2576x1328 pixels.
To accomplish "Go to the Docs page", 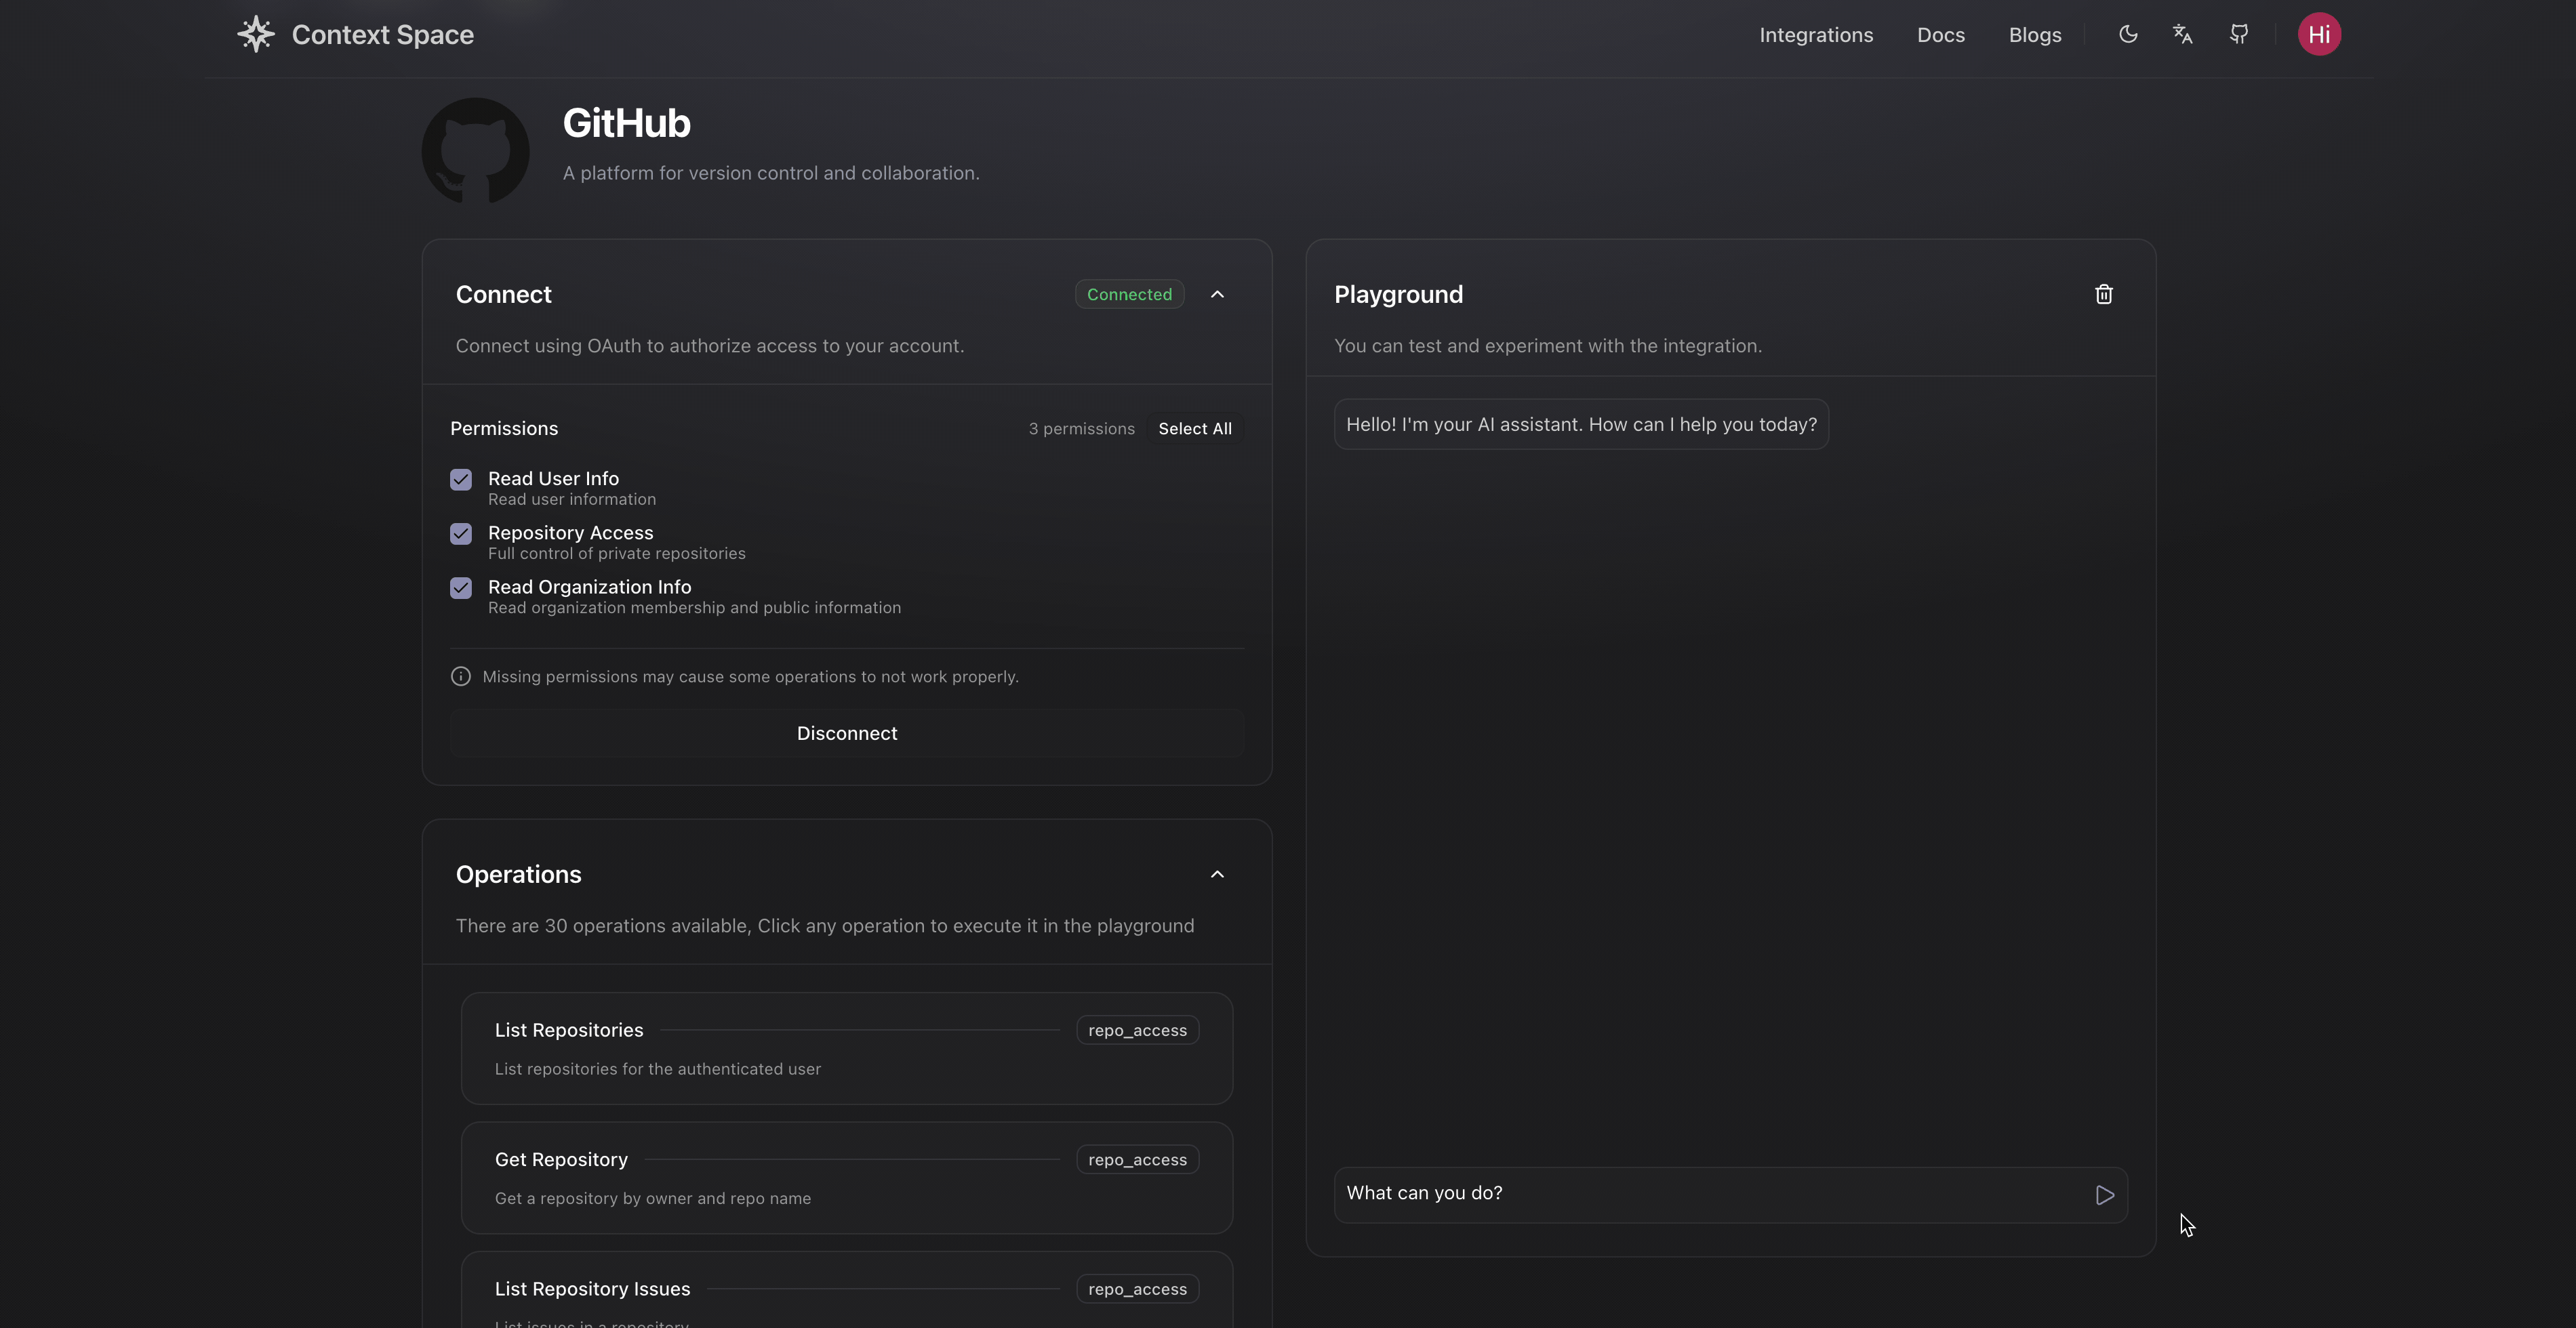I will [1940, 35].
